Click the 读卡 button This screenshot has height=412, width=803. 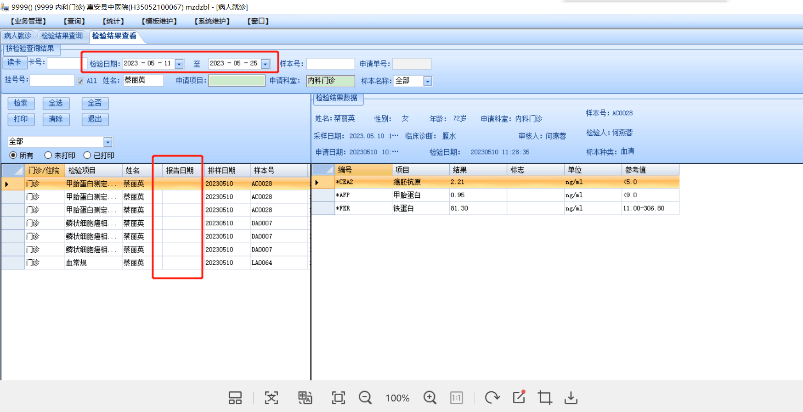coord(14,62)
